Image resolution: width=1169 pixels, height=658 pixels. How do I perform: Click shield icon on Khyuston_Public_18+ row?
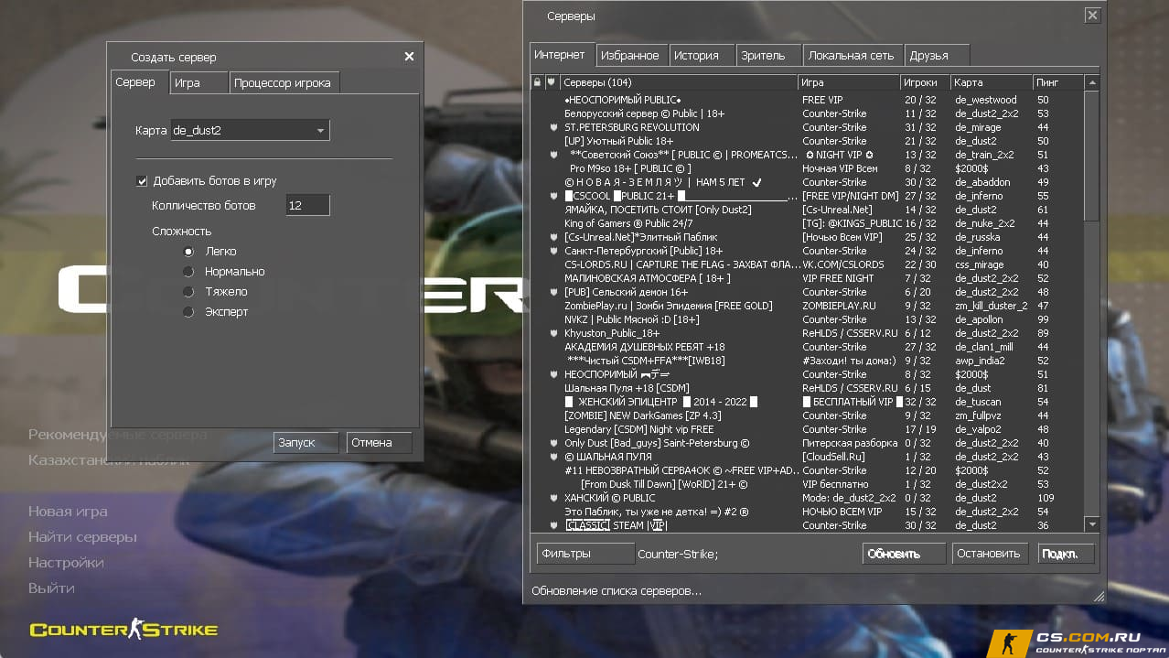click(x=553, y=333)
